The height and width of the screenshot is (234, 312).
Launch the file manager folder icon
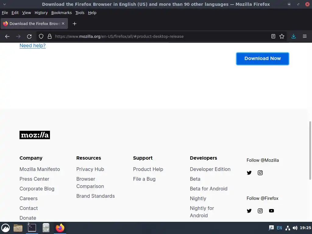click(18, 228)
